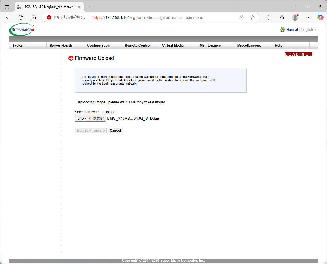
Task: Expand the English language dropdown
Action: [309, 29]
